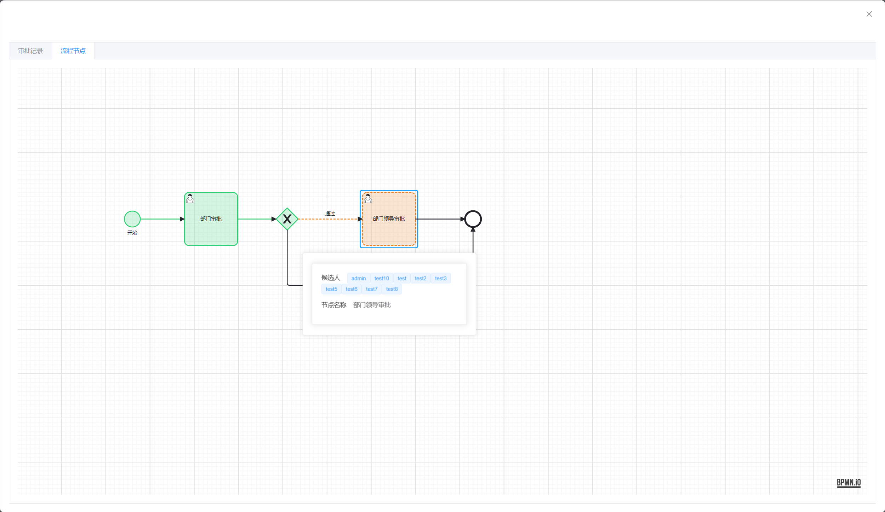This screenshot has height=512, width=885.
Task: Select the 流程节点 tab
Action: pyautogui.click(x=73, y=51)
